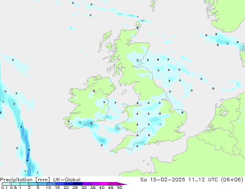245x189 pixels.
Task: Click the legend label "40"
Action: 102,187
